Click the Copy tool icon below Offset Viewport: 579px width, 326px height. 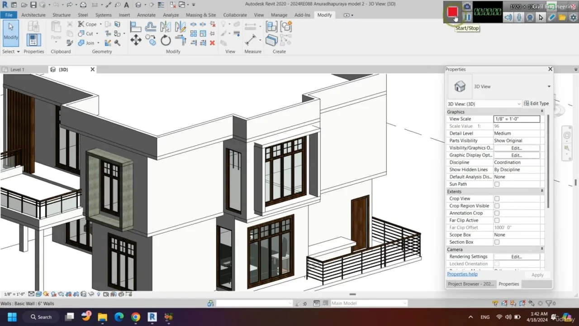point(151,40)
